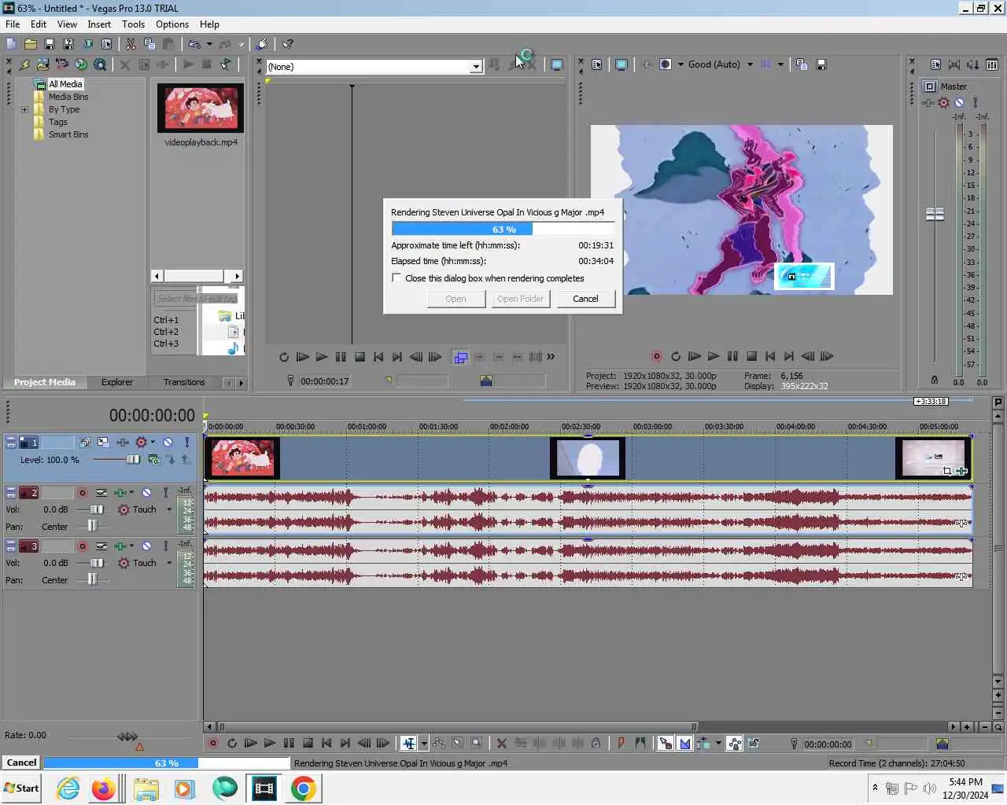
Task: Click the Master bus volume fader
Action: 935,214
